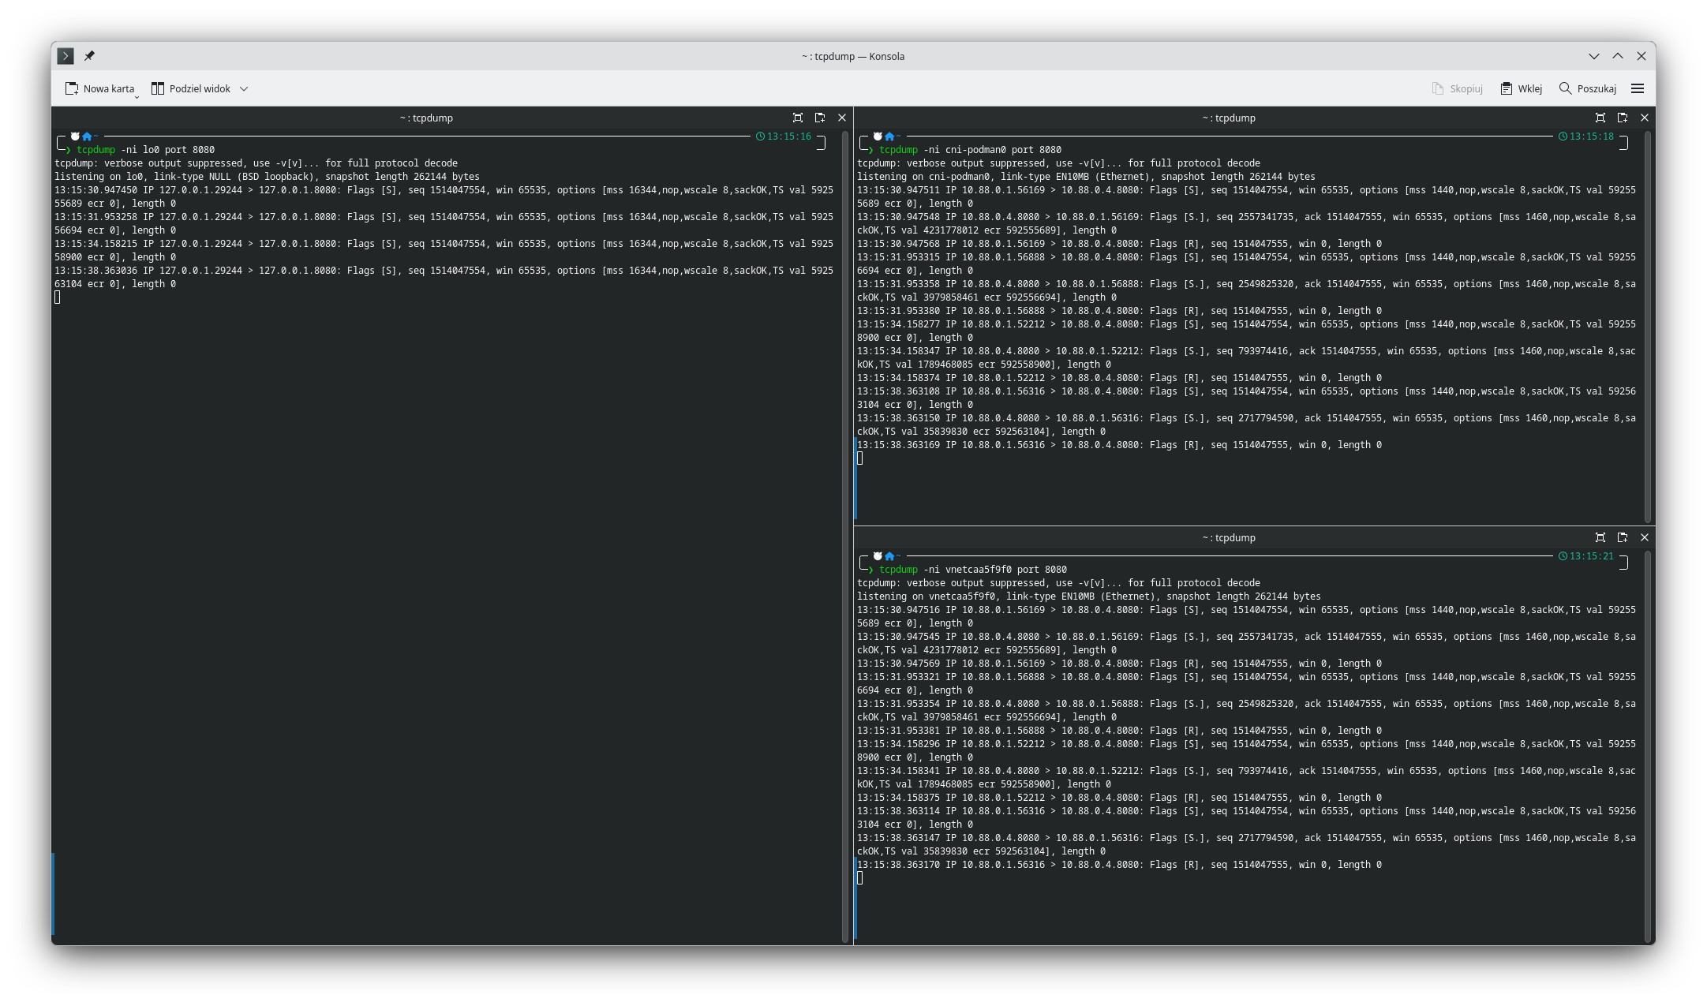Open a new tab with Nowa karta
This screenshot has height=1006, width=1707.
pos(99,88)
